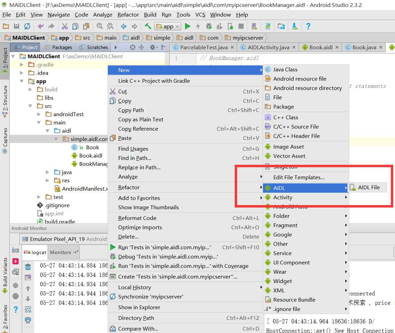Screen dimensions: 395x333
Task: Navigate forward with the right arrow icon
Action: tap(134, 26)
